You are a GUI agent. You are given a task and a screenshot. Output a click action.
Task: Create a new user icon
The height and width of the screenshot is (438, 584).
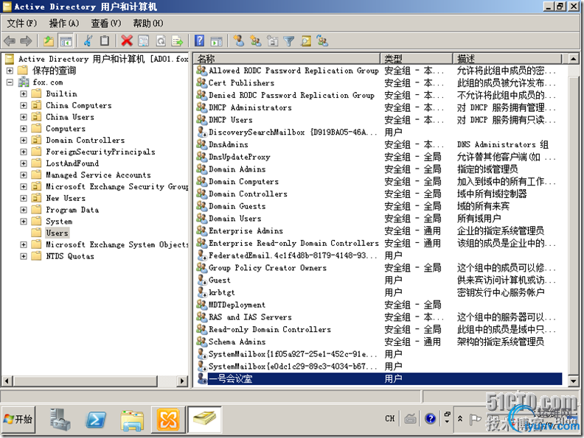(x=238, y=41)
